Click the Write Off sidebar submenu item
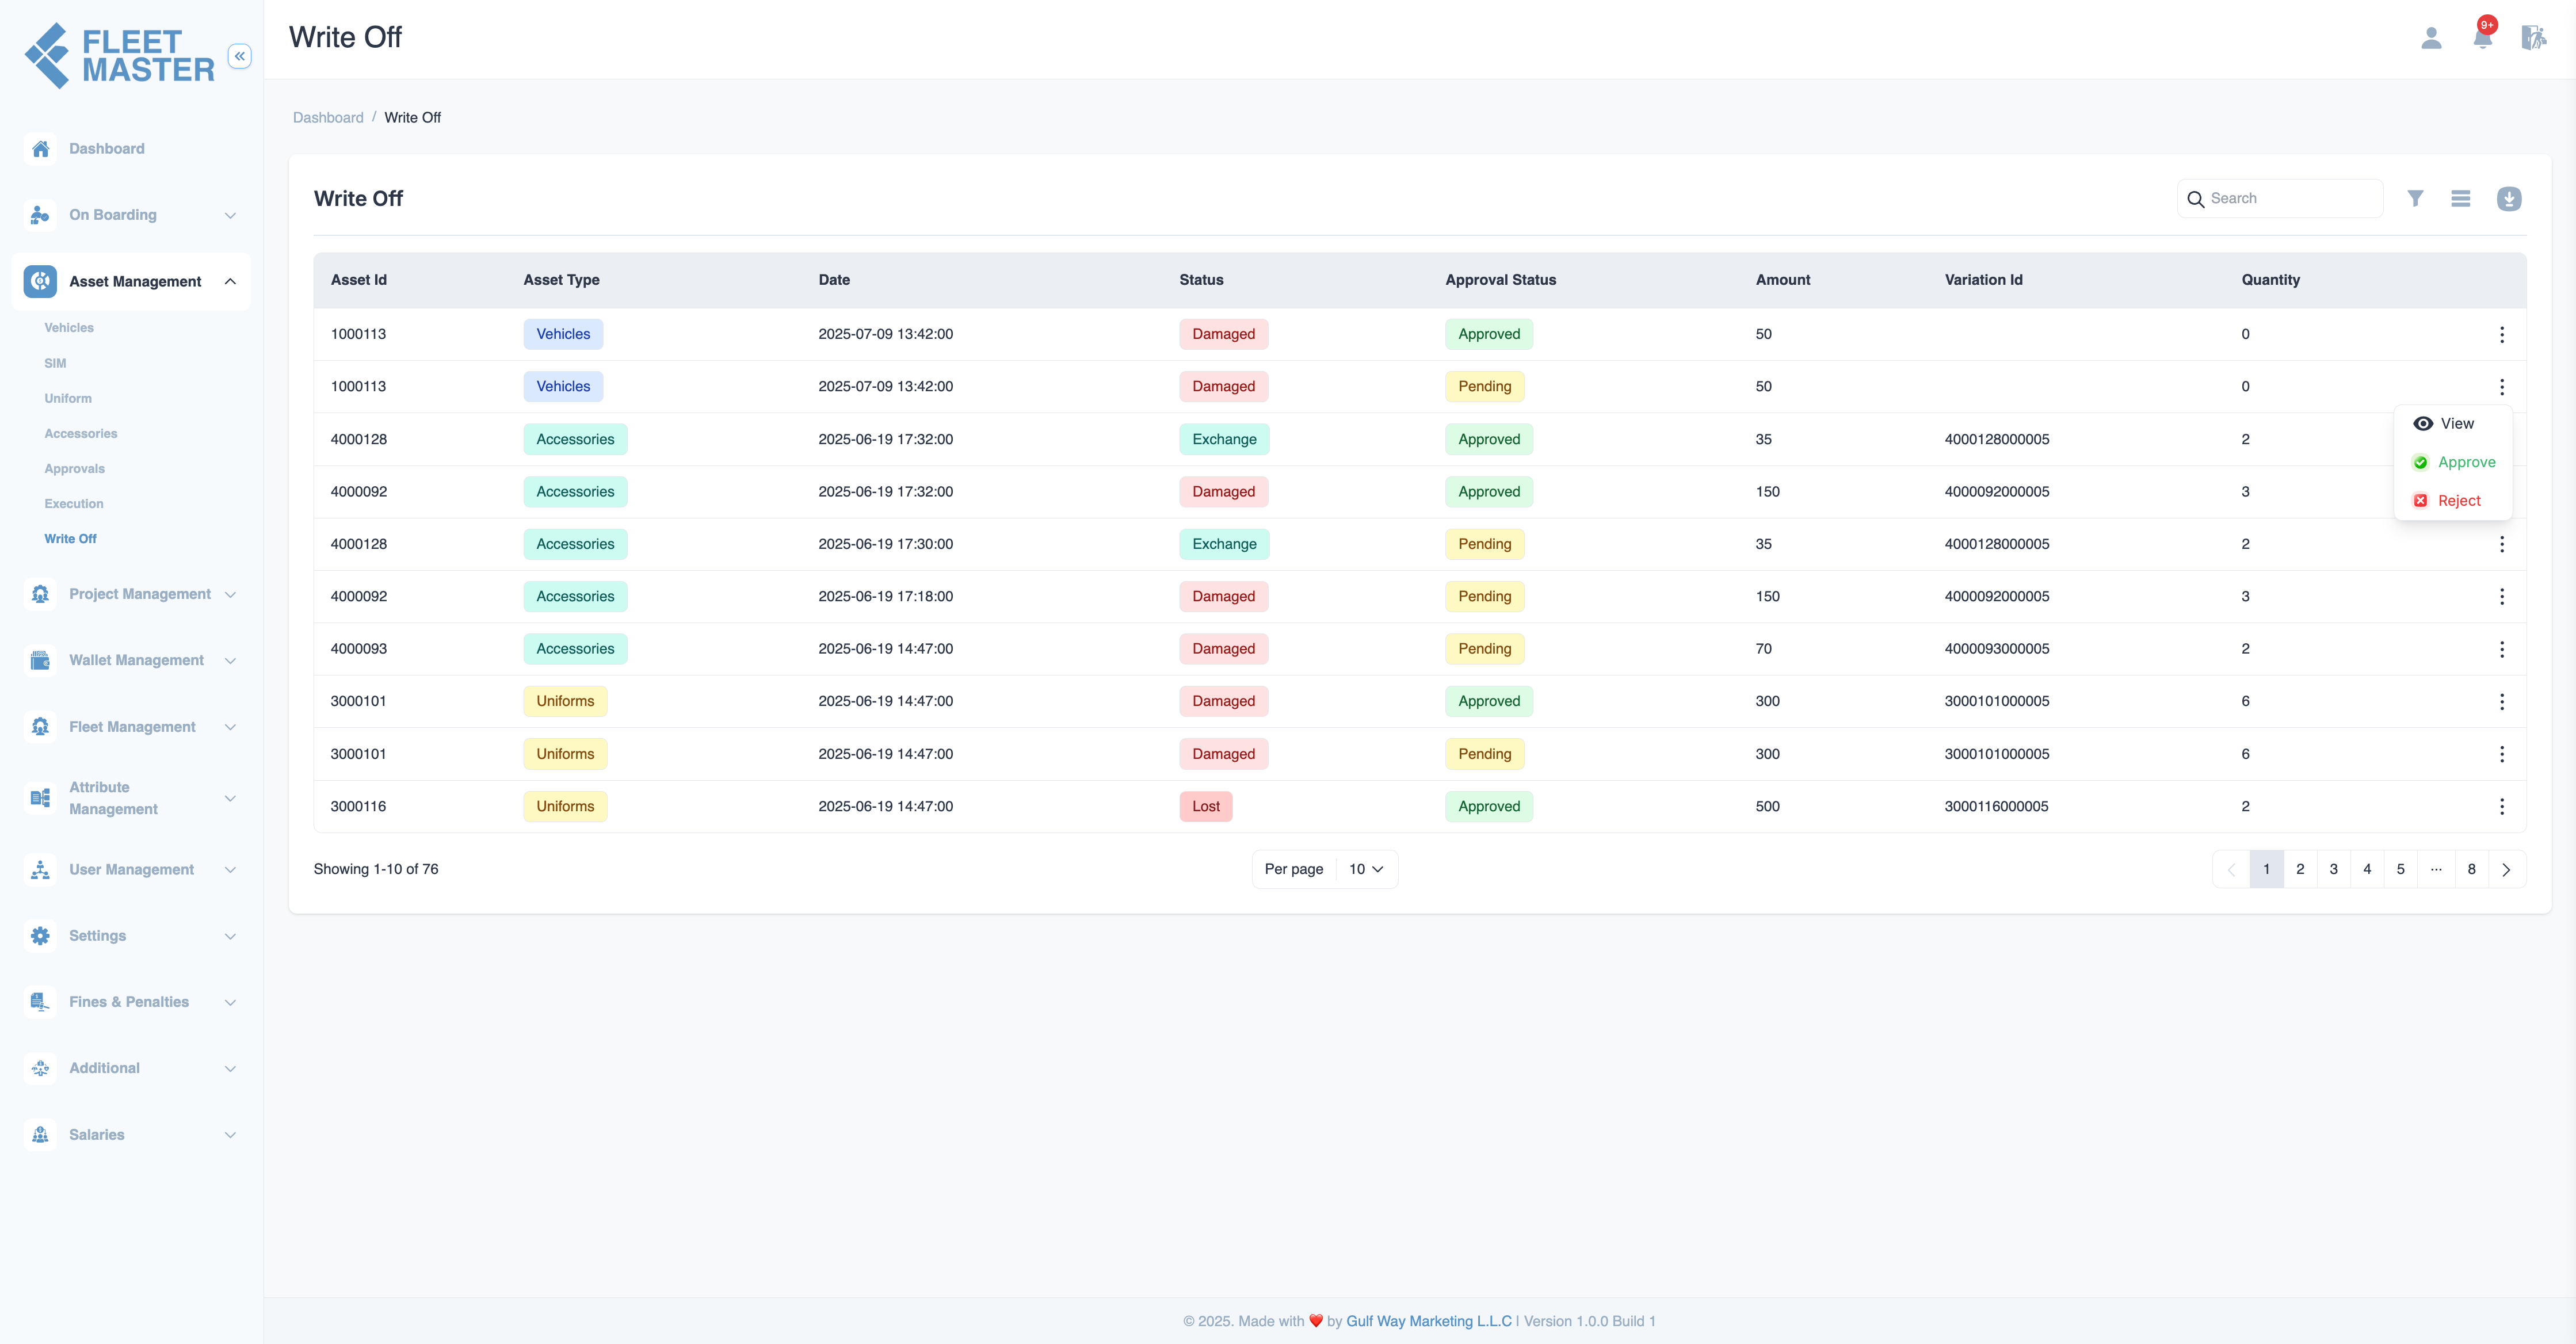This screenshot has height=1344, width=2576. pyautogui.click(x=70, y=538)
